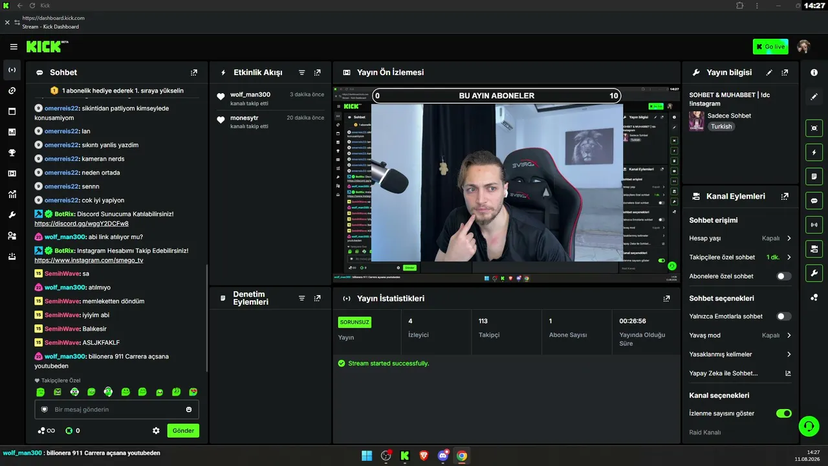This screenshot has width=828, height=466.
Task: Click the message input field
Action: (116, 409)
